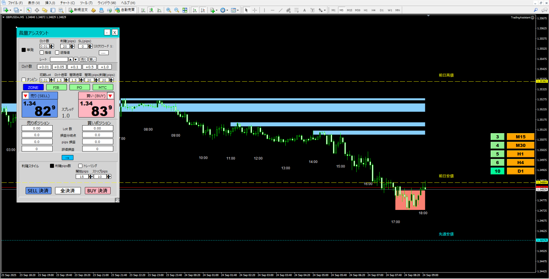Toggle the 自動売買 auto trading button

(x=125, y=10)
